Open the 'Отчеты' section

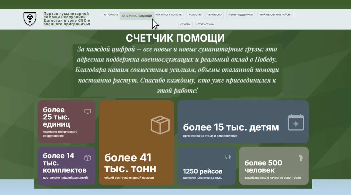(x=185, y=25)
